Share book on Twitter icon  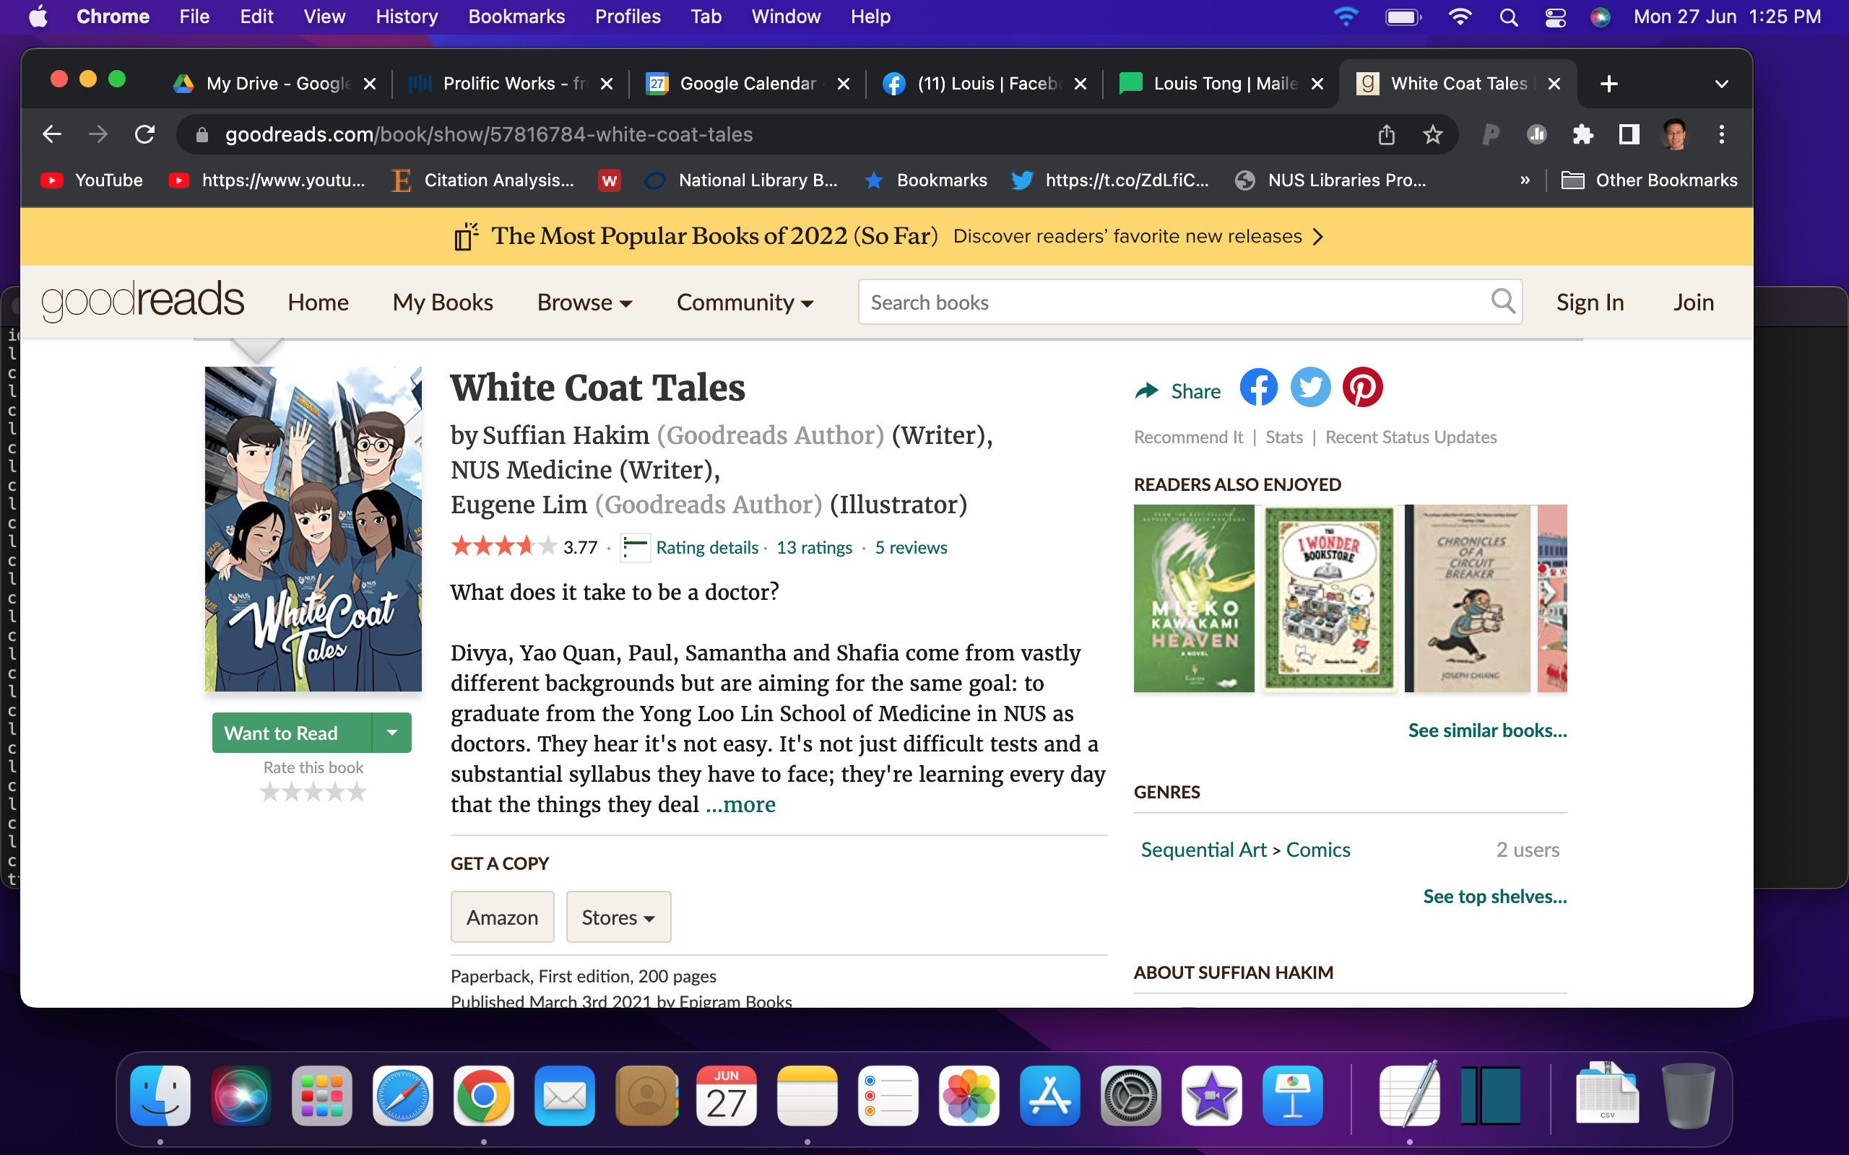(x=1310, y=388)
